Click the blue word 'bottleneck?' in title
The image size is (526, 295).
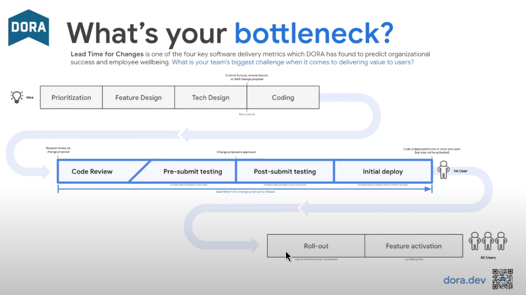point(314,34)
